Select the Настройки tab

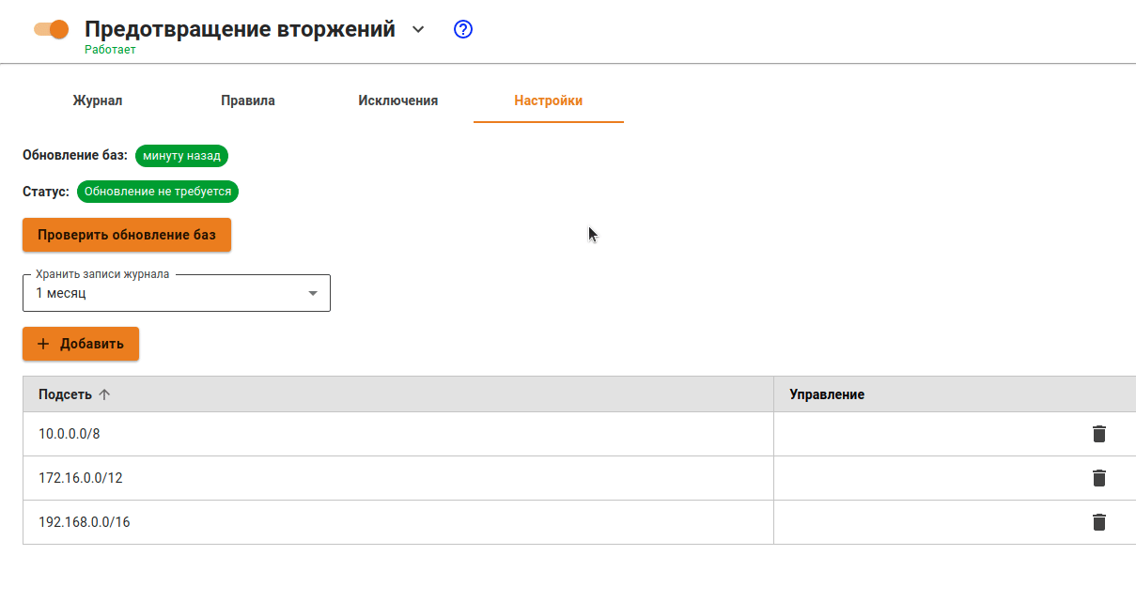tap(548, 100)
